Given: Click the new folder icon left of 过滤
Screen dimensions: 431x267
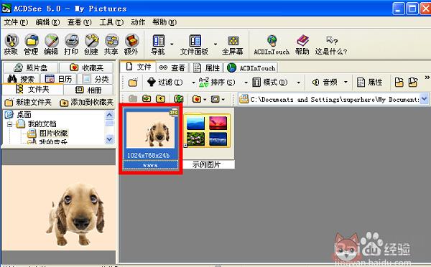Looking at the screenshot, I should 133,82.
